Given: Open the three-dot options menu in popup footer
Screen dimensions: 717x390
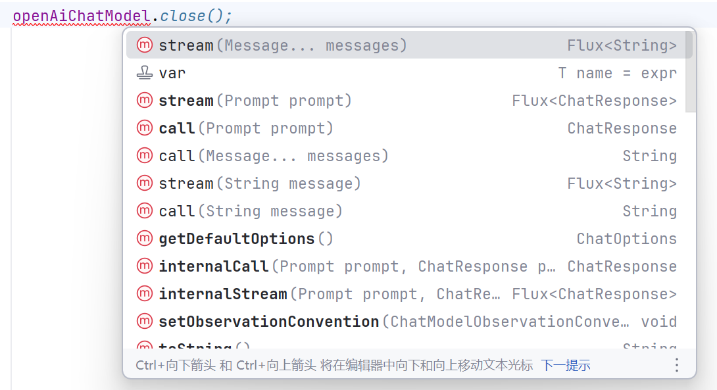Looking at the screenshot, I should [677, 365].
